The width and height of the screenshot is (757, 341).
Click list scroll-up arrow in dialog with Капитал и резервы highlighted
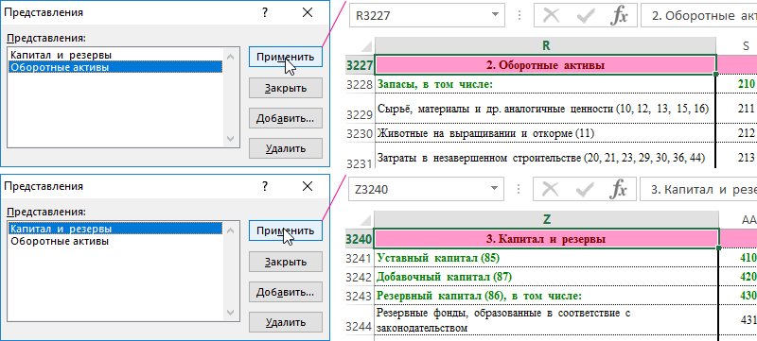point(231,230)
